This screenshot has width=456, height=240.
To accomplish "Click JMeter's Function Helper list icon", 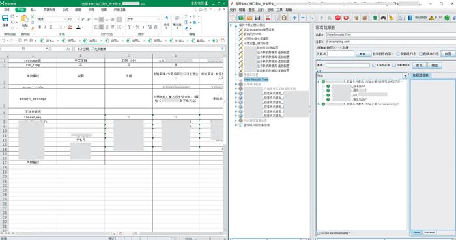I will coord(402,18).
